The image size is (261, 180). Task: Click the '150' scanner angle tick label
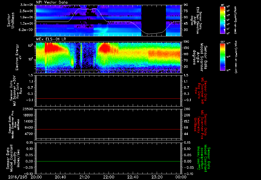pos(186,48)
